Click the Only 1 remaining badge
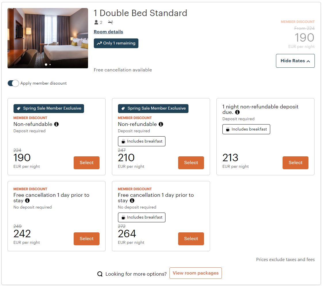Viewport: 322px width, 286px height. [x=116, y=43]
